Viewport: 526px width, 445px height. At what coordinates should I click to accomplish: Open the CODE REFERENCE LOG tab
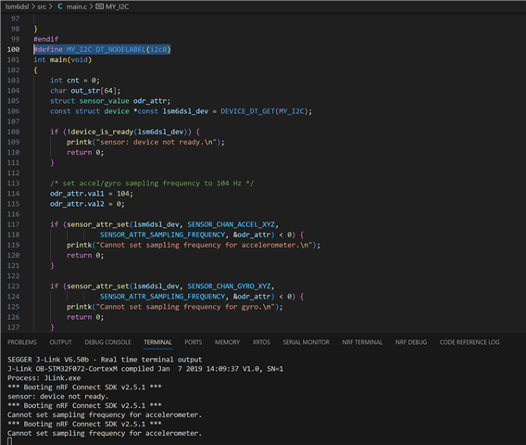tap(470, 342)
